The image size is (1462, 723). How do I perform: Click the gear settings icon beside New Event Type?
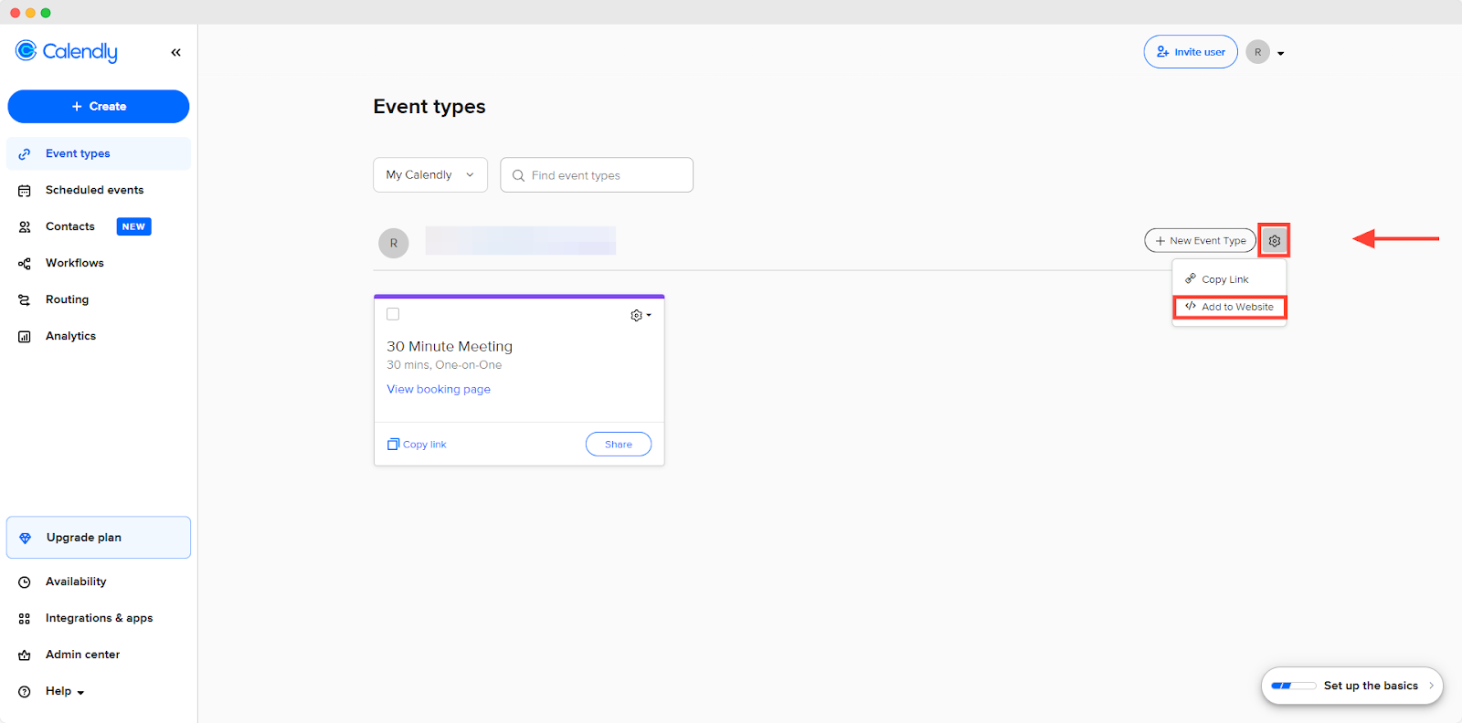(1275, 241)
